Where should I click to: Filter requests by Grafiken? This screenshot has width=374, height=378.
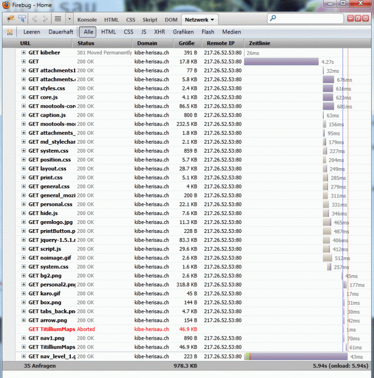pos(183,32)
